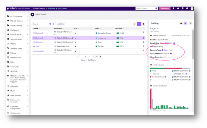The width and height of the screenshot is (207, 128).
Task: Click magnifier icon in table search box
Action: pyautogui.click(x=53, y=24)
